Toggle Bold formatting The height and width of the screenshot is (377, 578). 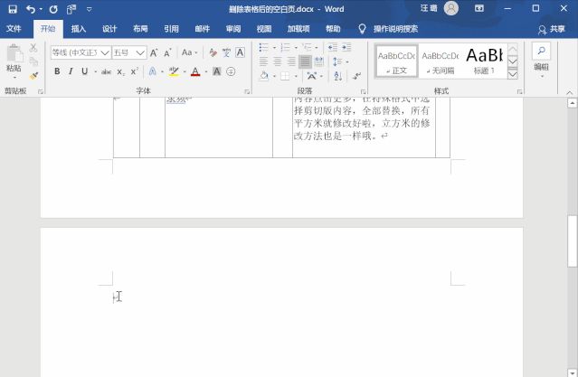[x=57, y=71]
